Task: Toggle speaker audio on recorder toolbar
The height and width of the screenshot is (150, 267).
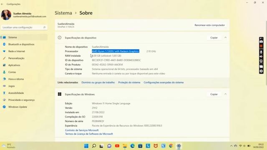Action: pyautogui.click(x=261, y=57)
